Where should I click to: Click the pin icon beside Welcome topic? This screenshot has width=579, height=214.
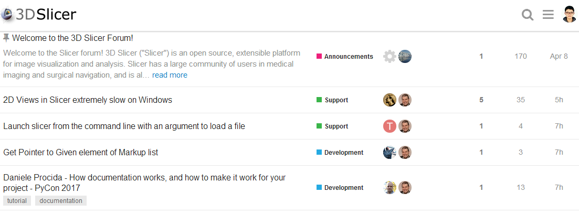point(6,38)
